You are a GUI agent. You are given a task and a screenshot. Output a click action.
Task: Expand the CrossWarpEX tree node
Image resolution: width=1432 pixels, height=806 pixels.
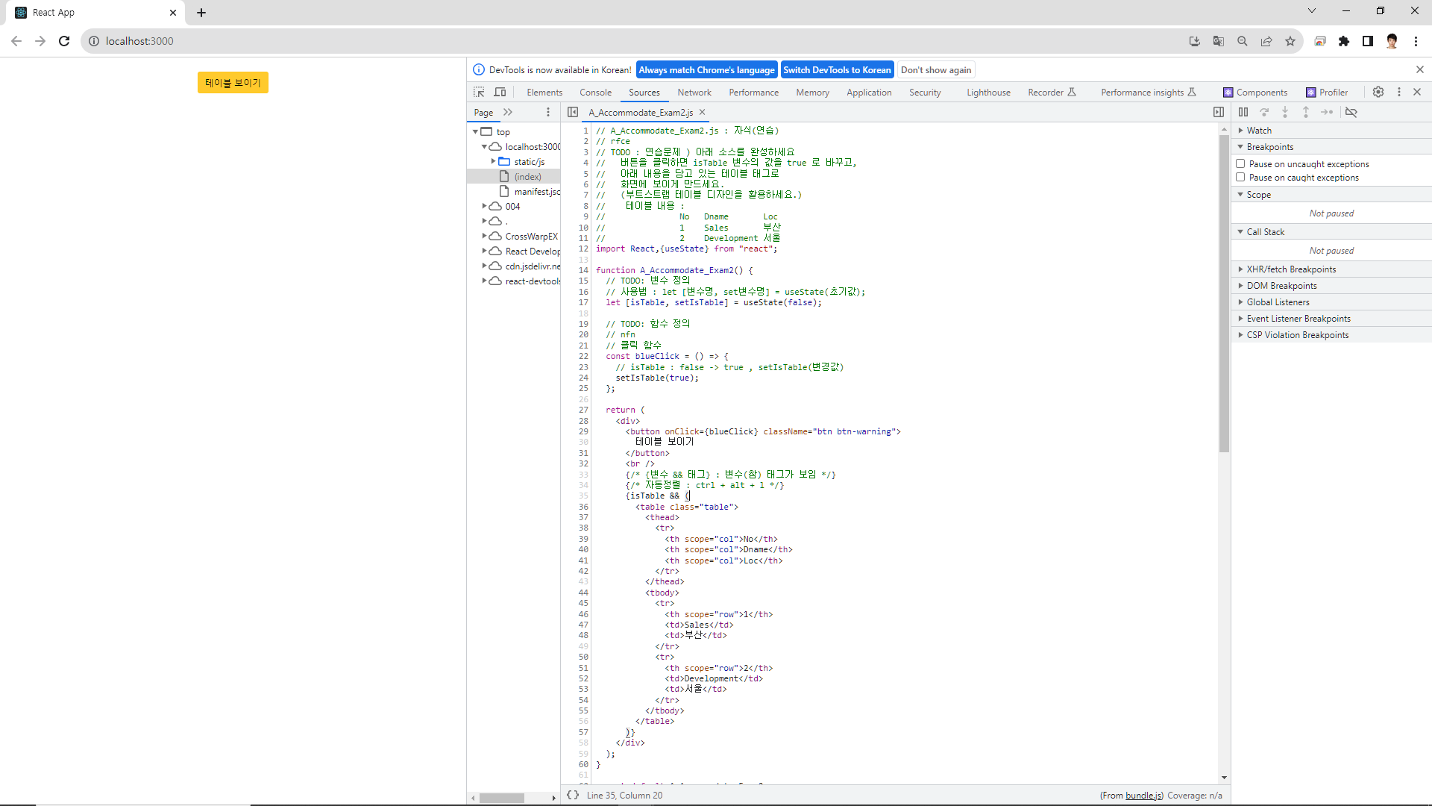click(x=484, y=236)
